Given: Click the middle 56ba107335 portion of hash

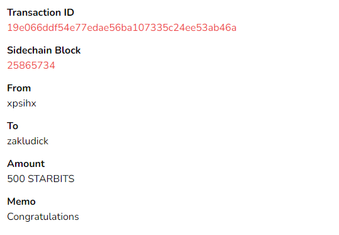Looking at the screenshot, I should [138, 28].
